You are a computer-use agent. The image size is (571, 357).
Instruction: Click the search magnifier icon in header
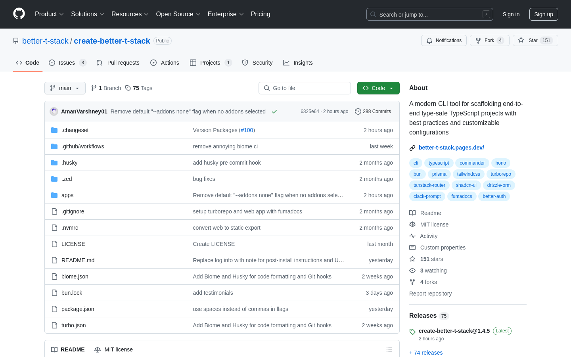coord(373,14)
